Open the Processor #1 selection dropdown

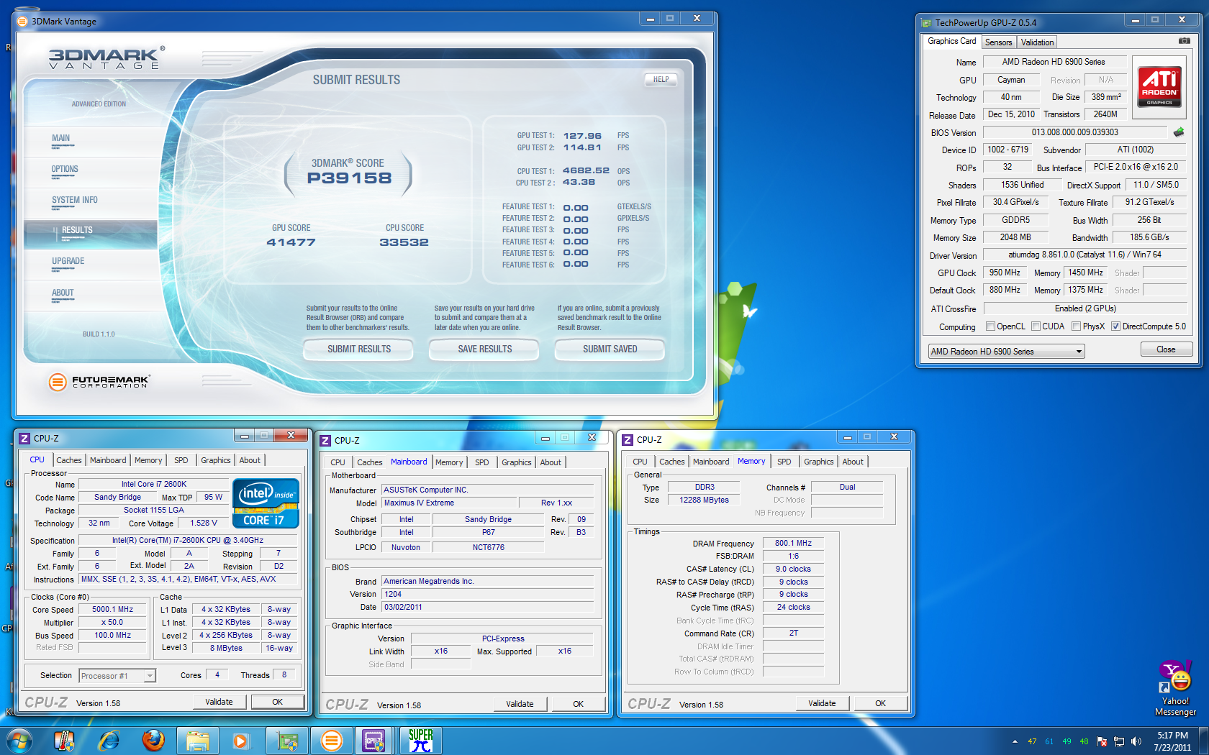[x=117, y=675]
